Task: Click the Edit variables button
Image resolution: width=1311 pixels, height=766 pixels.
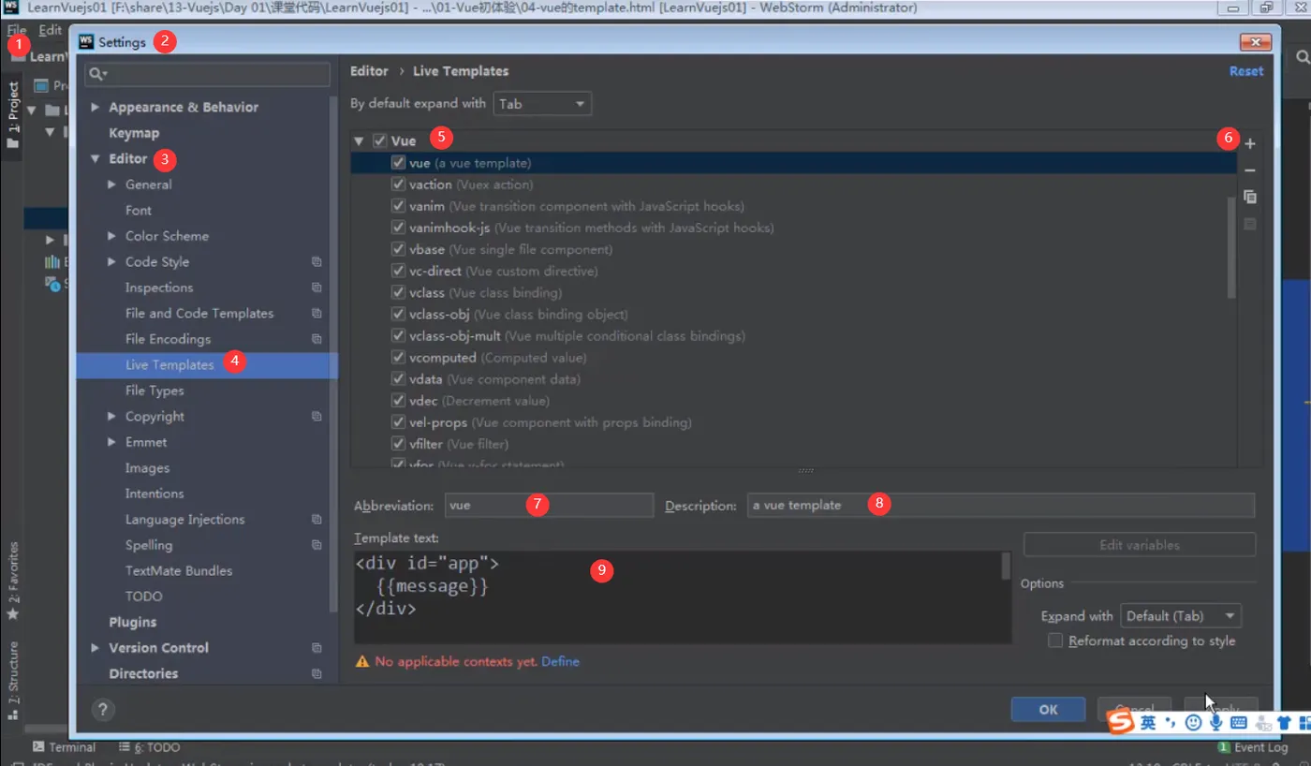Action: pyautogui.click(x=1139, y=545)
